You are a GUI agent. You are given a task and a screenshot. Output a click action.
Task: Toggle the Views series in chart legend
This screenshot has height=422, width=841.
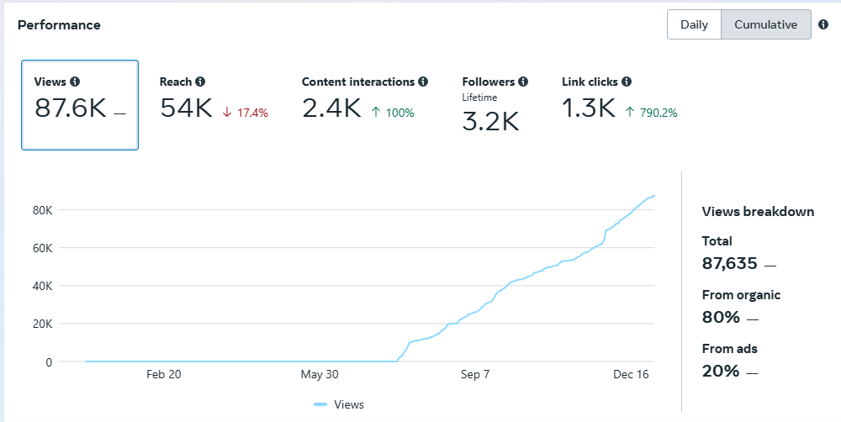click(x=339, y=405)
